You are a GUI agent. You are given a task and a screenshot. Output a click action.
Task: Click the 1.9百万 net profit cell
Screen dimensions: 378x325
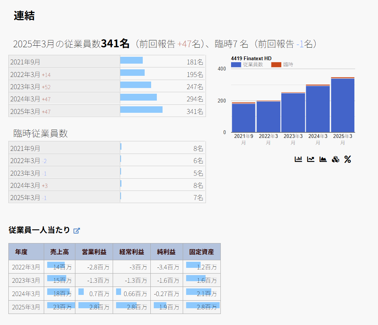167,307
